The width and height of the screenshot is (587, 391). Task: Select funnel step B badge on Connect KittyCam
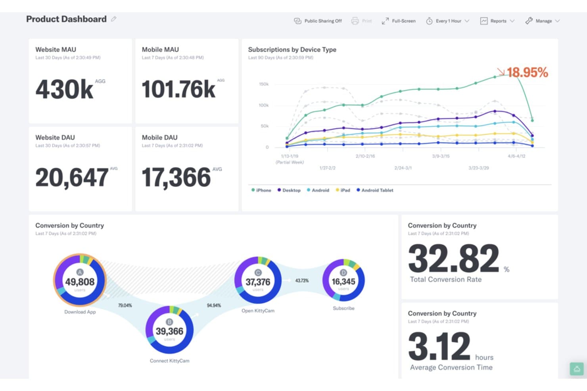point(169,322)
